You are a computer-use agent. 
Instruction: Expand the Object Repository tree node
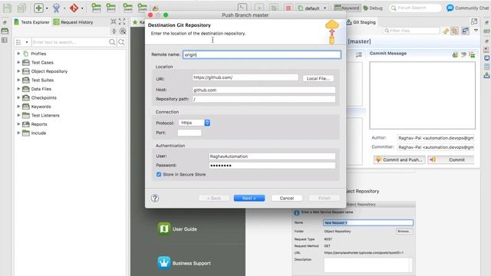18,71
